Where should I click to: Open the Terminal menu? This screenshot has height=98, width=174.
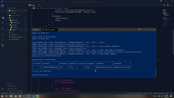[x=37, y=2]
